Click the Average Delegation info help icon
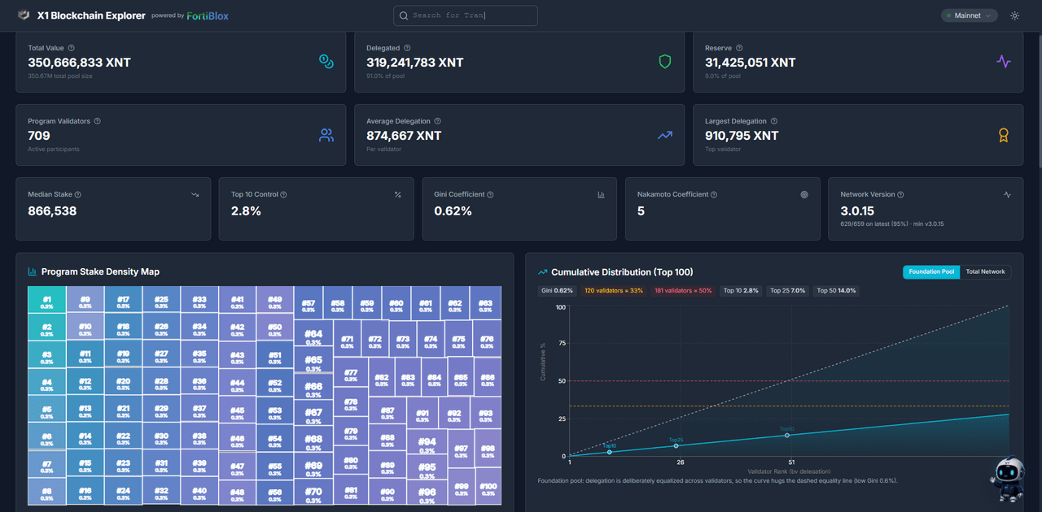 click(x=438, y=121)
